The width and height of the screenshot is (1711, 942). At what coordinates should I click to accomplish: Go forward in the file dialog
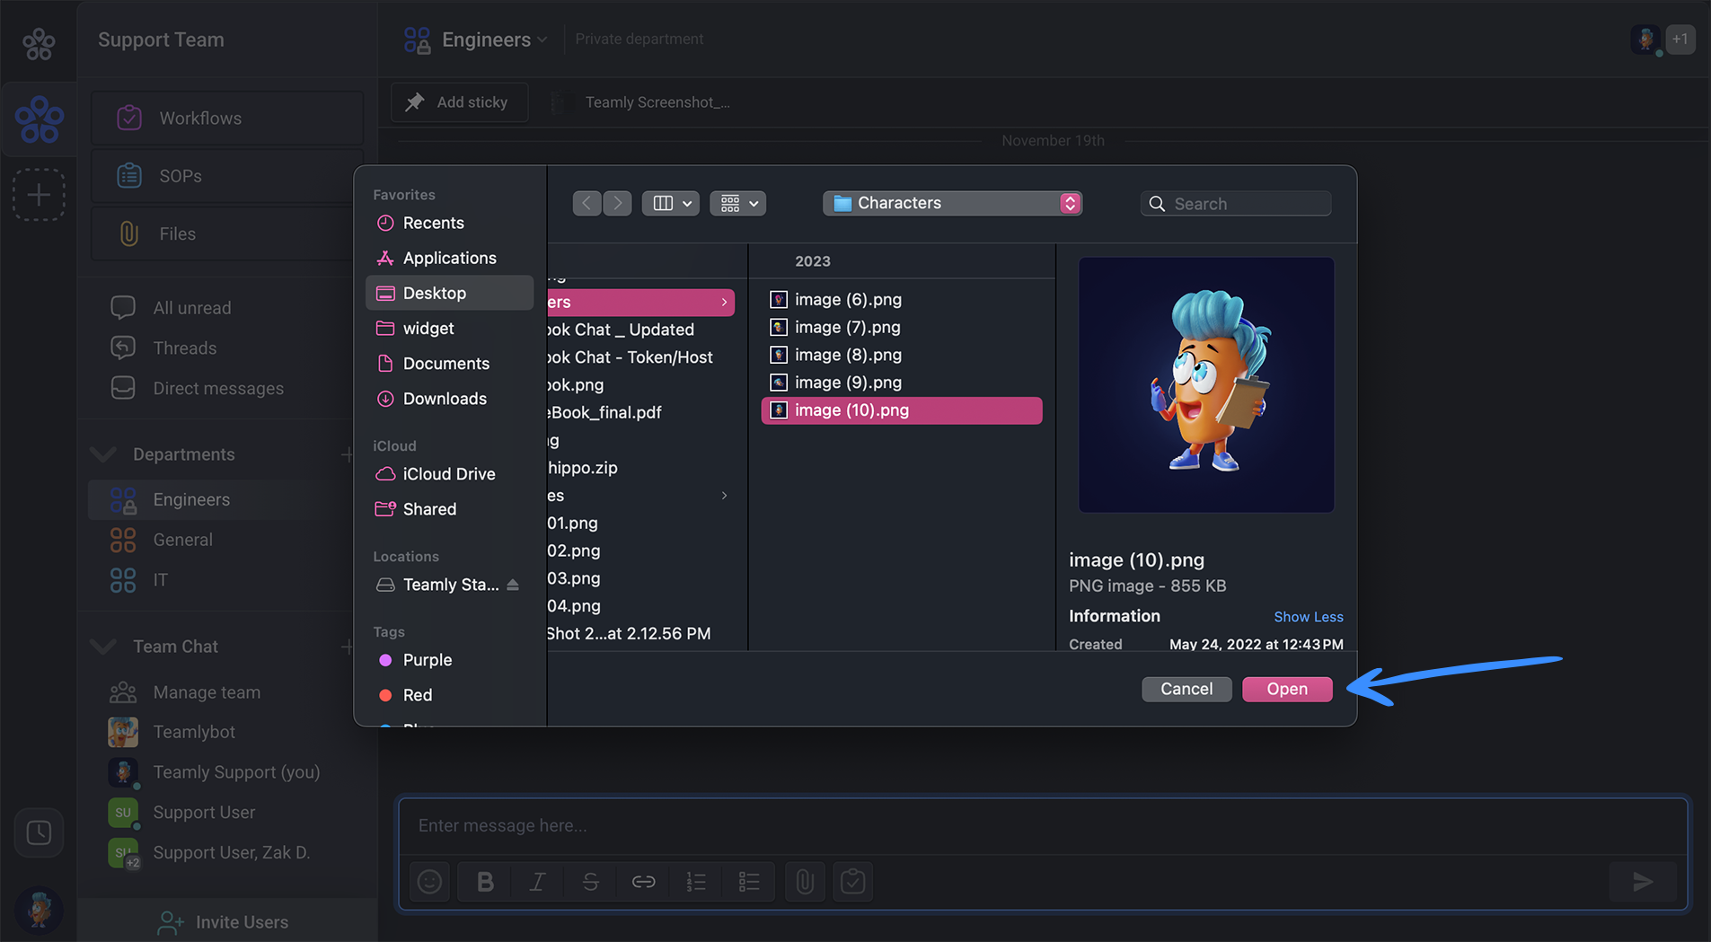[x=618, y=204]
